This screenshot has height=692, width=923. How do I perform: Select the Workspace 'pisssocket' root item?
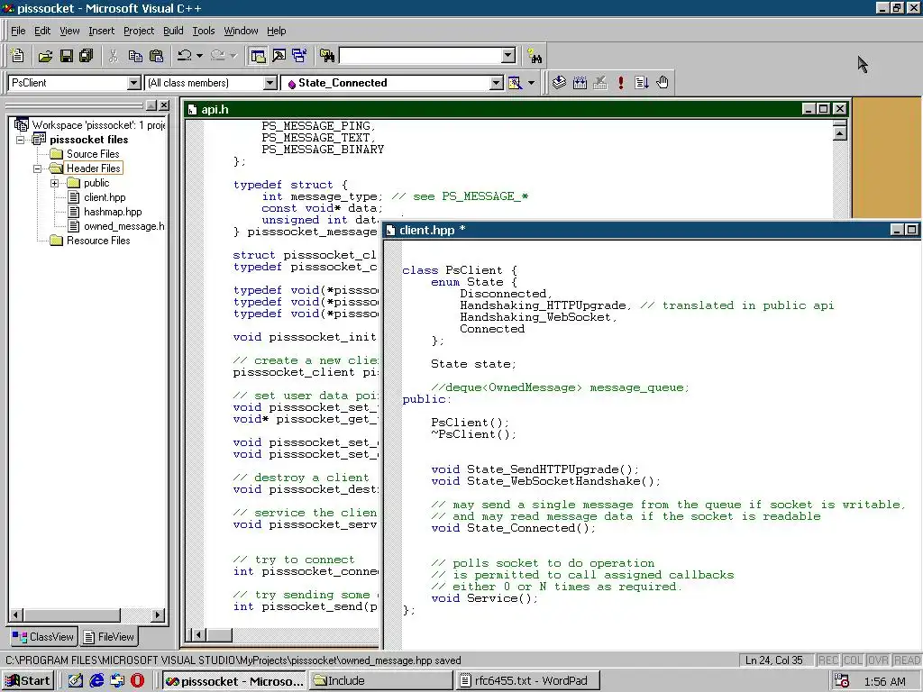click(x=98, y=124)
